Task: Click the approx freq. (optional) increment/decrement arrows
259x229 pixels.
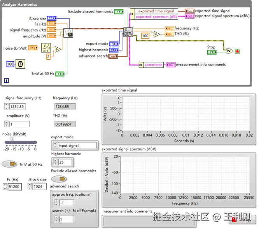Action: coord(56,203)
